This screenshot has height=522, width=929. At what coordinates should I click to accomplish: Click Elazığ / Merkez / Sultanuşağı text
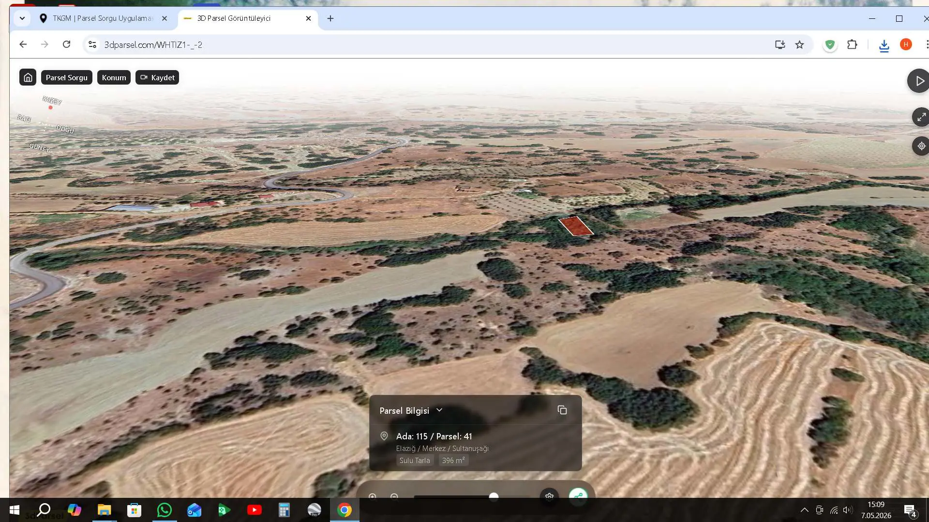[x=442, y=448]
